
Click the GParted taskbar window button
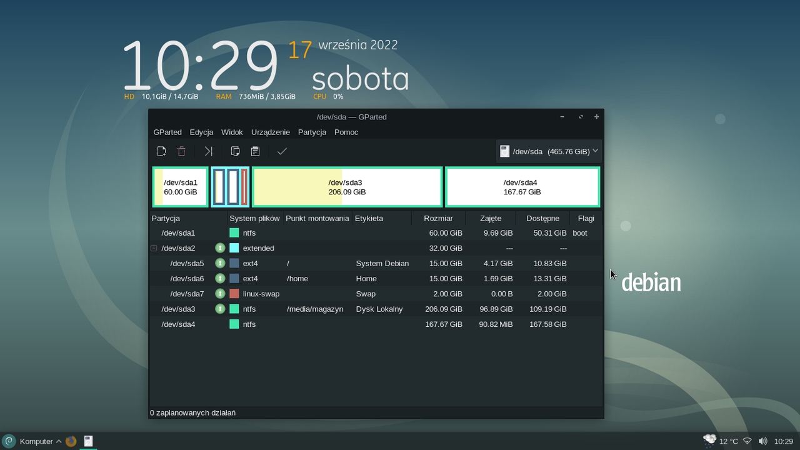pyautogui.click(x=89, y=441)
